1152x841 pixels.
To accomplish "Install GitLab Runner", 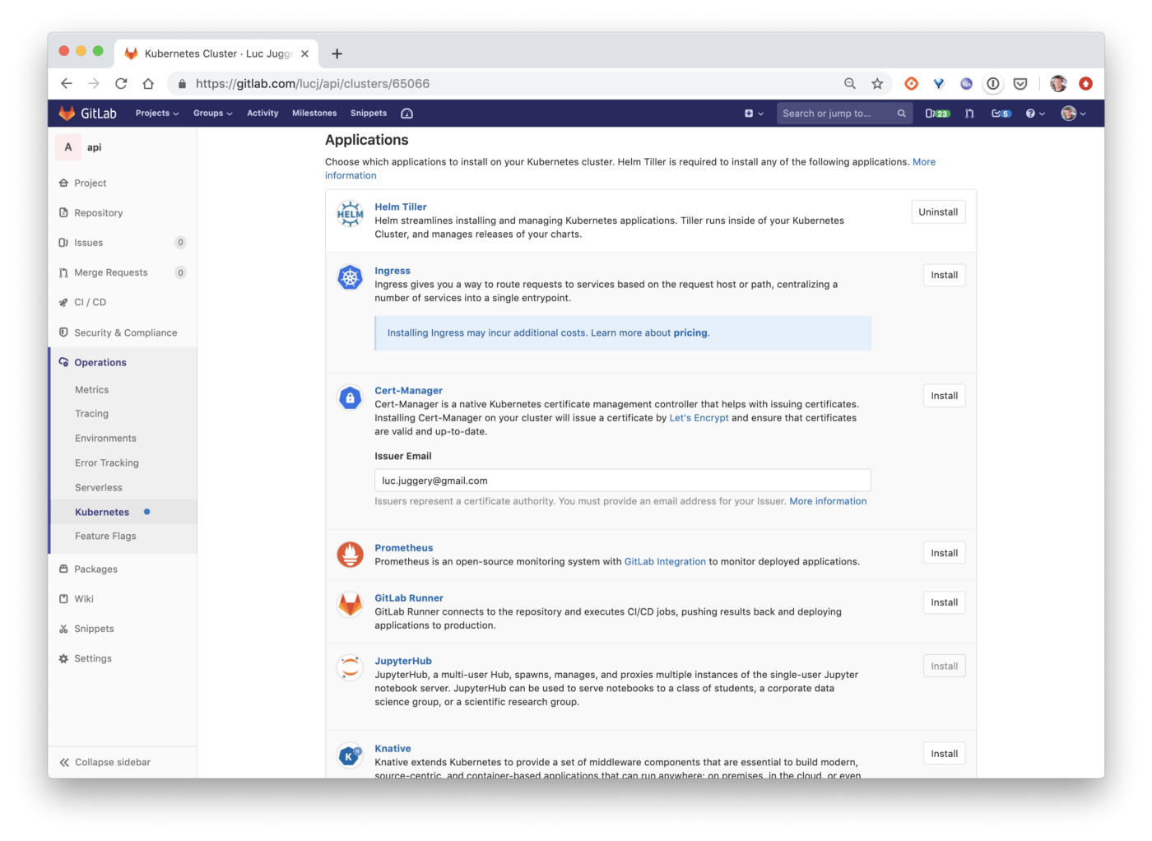I will 944,602.
